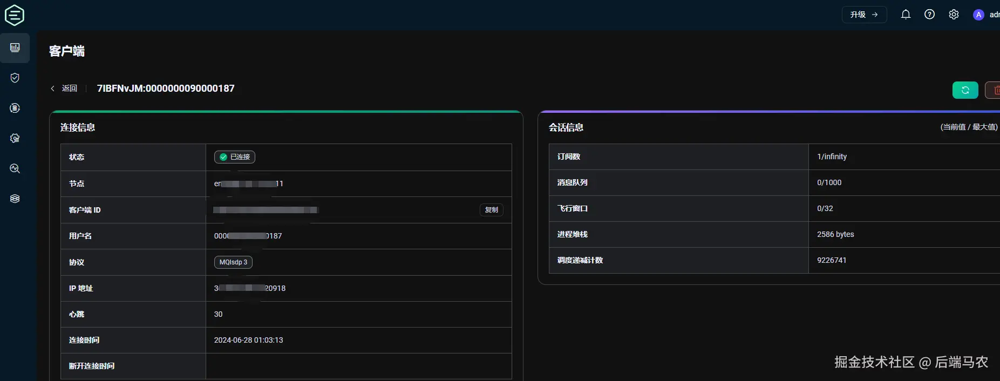This screenshot has width=1000, height=381.
Task: Click inflight window value 0/32
Action: point(825,208)
